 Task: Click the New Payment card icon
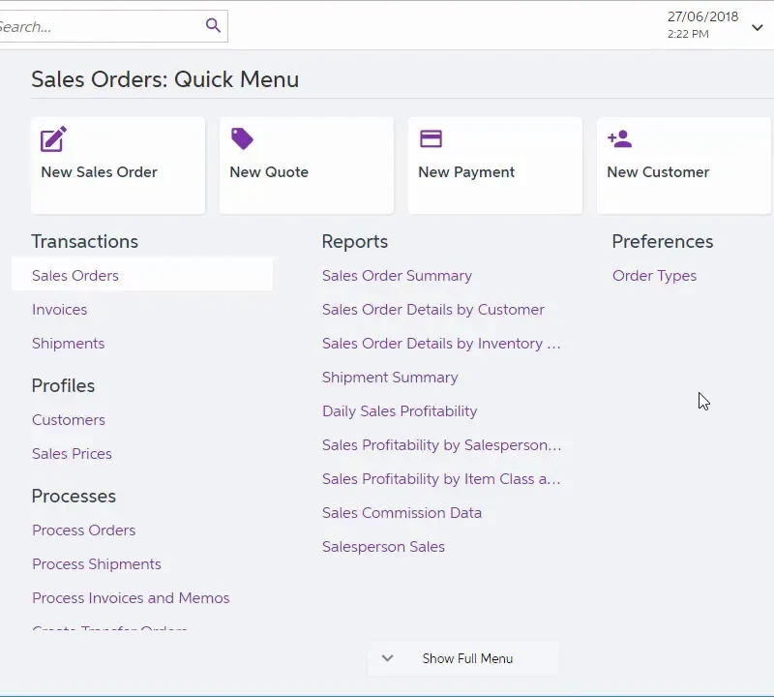(431, 138)
